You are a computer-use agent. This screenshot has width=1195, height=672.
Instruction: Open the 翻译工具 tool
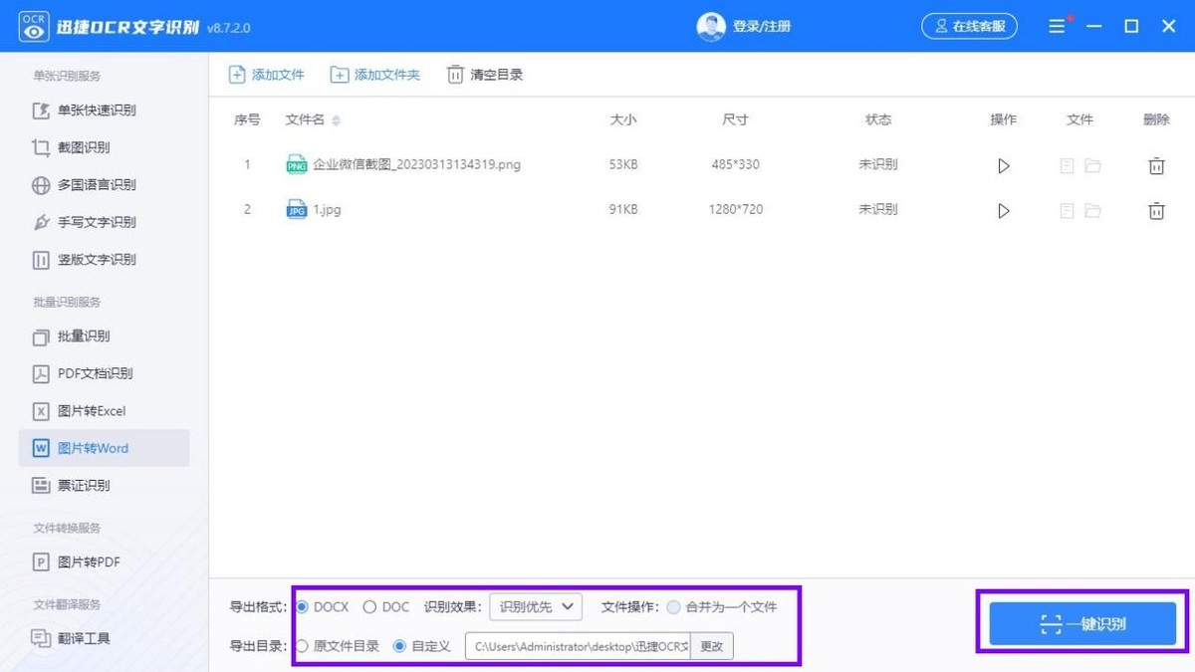(x=85, y=638)
